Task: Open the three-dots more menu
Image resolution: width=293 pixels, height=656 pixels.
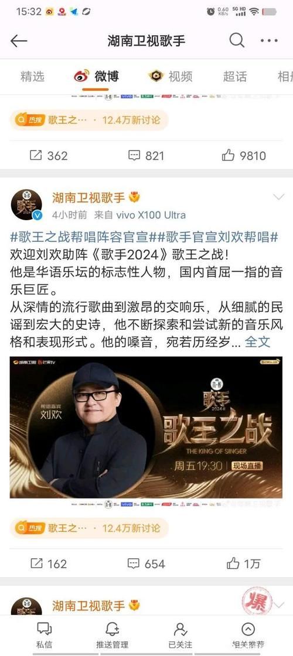Action: point(269,40)
